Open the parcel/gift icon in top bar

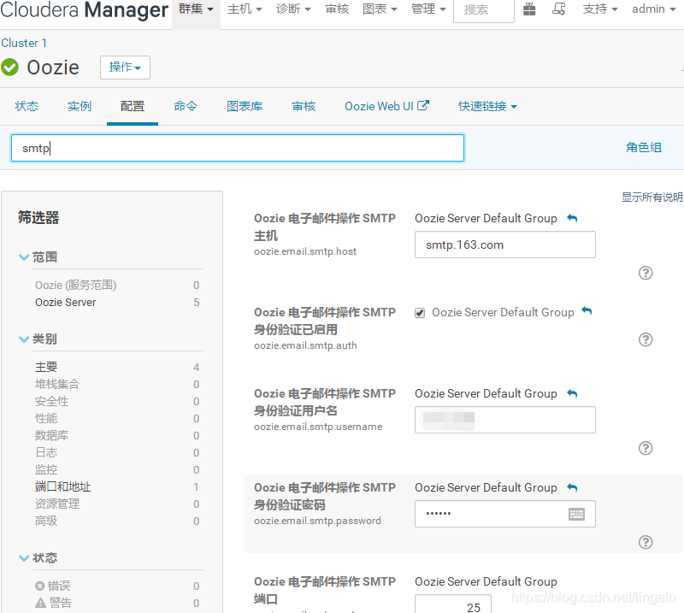point(529,9)
